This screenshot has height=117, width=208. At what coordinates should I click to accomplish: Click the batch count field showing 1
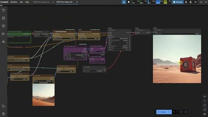pyautogui.click(x=174, y=112)
